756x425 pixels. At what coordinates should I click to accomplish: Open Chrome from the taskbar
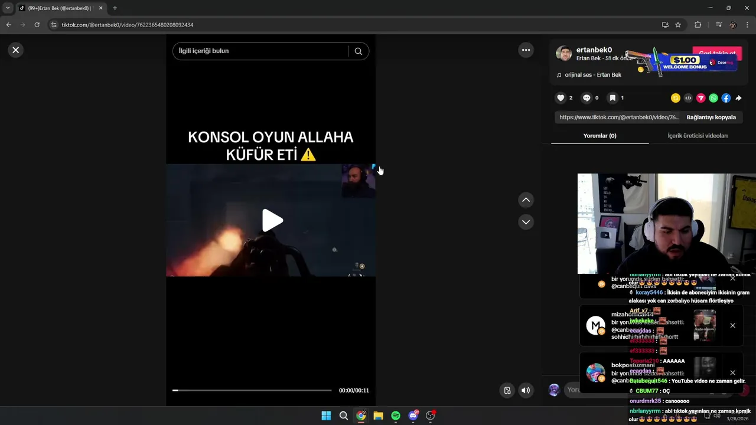(x=361, y=416)
